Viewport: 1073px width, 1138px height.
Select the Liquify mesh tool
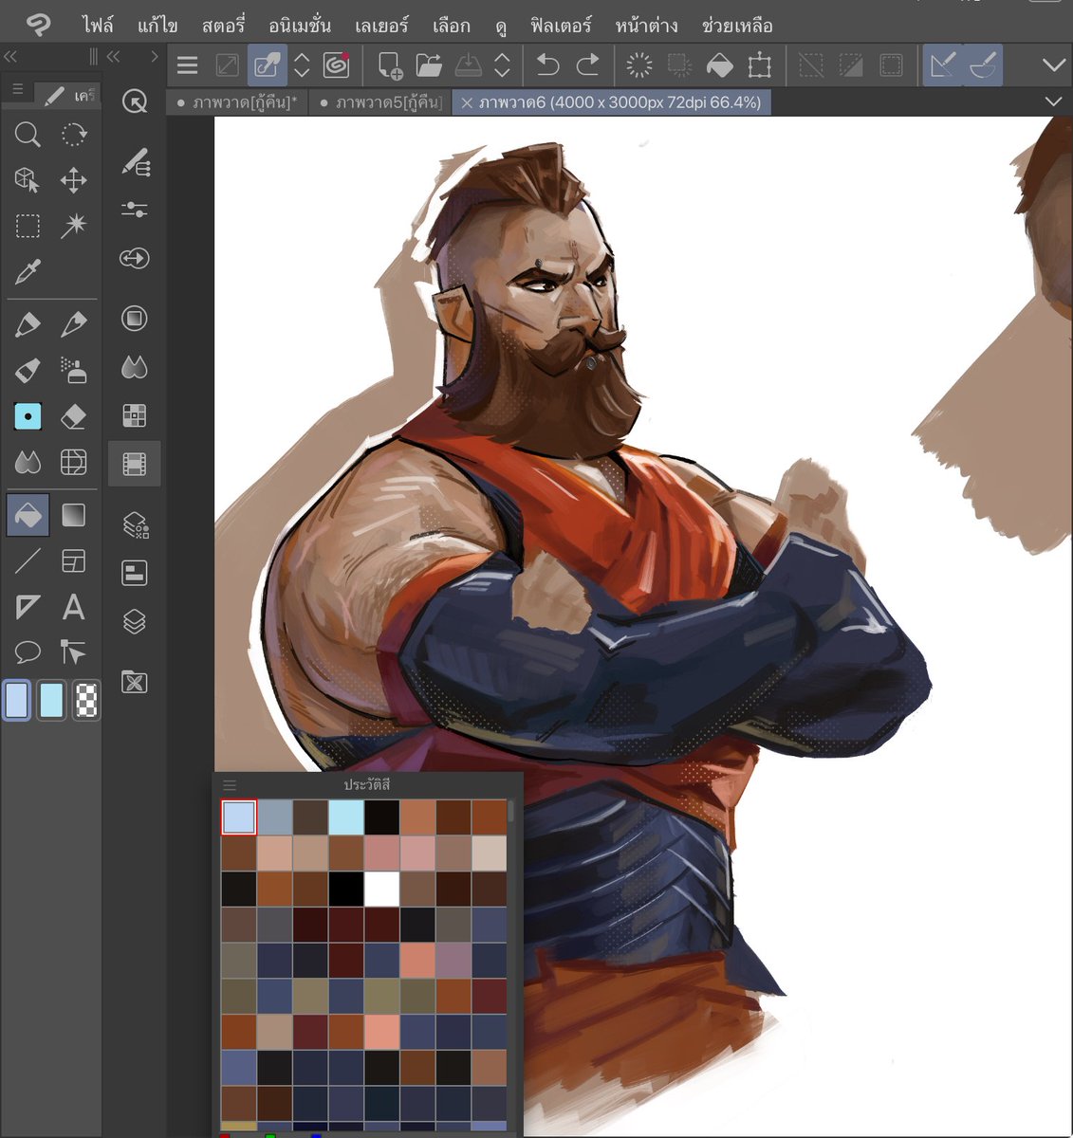click(74, 462)
